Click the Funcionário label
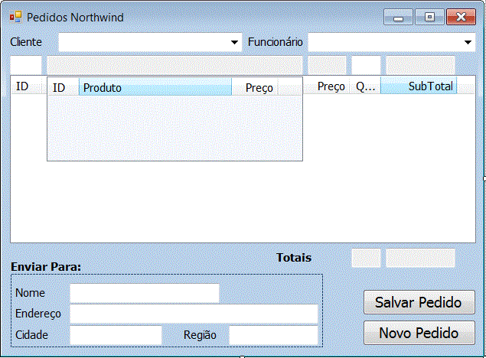 [276, 42]
